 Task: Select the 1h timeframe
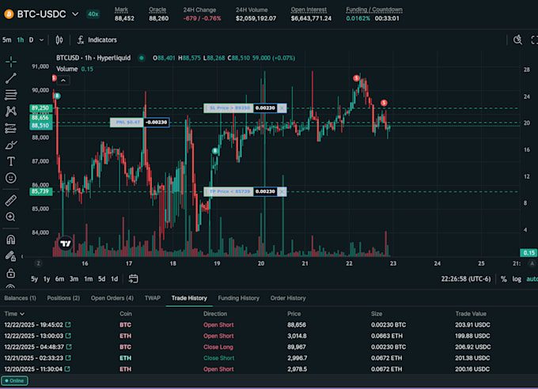click(x=21, y=40)
